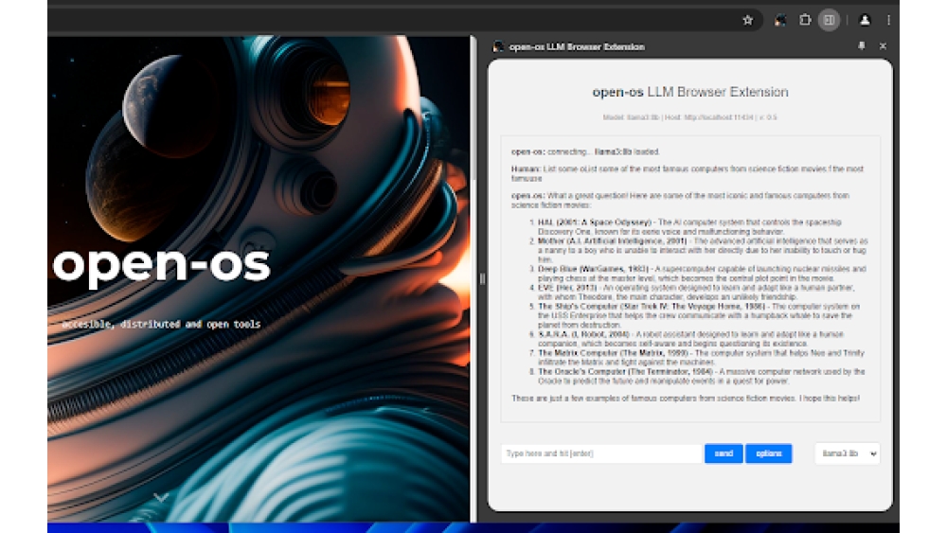947x533 pixels.
Task: Click list entry The Ship's Computer Star Trek IV
Action: click(x=699, y=315)
